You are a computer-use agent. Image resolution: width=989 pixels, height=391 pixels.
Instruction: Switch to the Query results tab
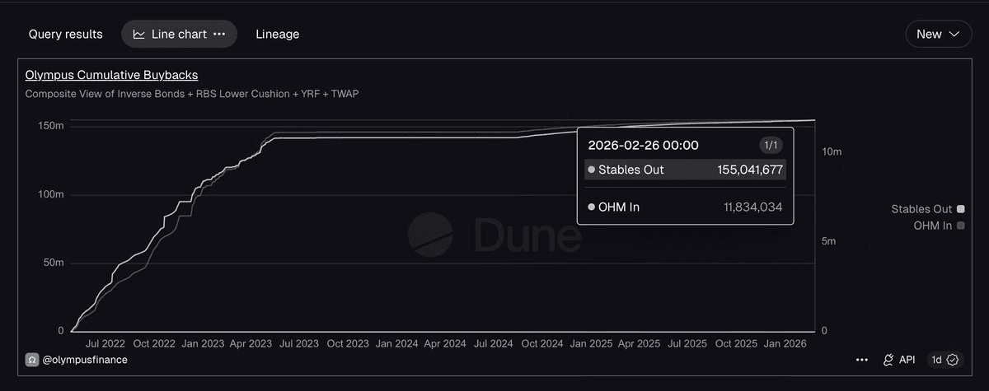point(66,35)
